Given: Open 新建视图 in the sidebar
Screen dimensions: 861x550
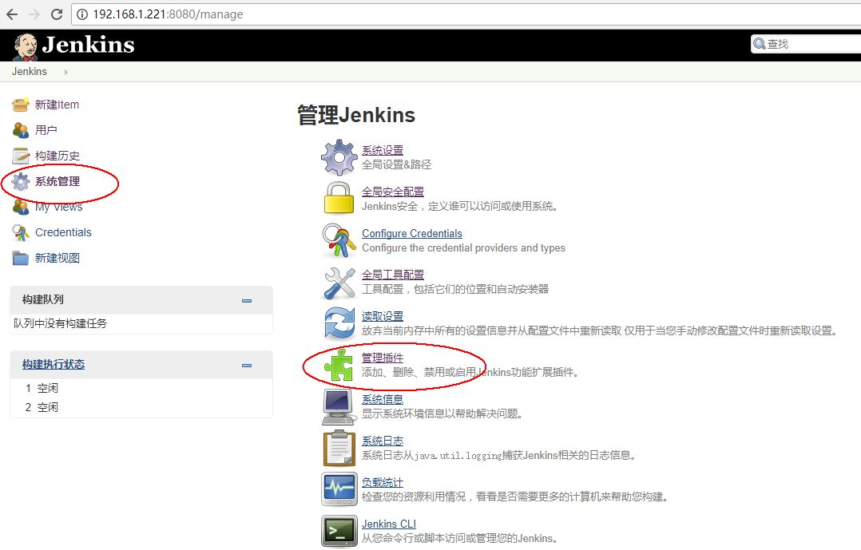Looking at the screenshot, I should (x=58, y=258).
